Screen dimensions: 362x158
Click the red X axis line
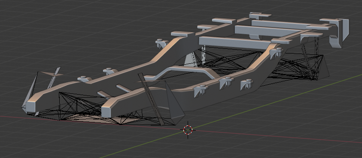point(277,137)
